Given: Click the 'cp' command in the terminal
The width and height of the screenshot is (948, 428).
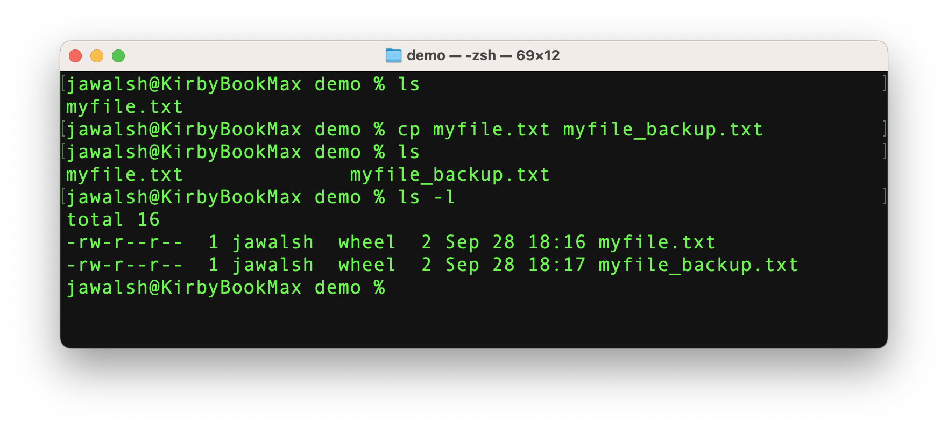Looking at the screenshot, I should pos(408,130).
